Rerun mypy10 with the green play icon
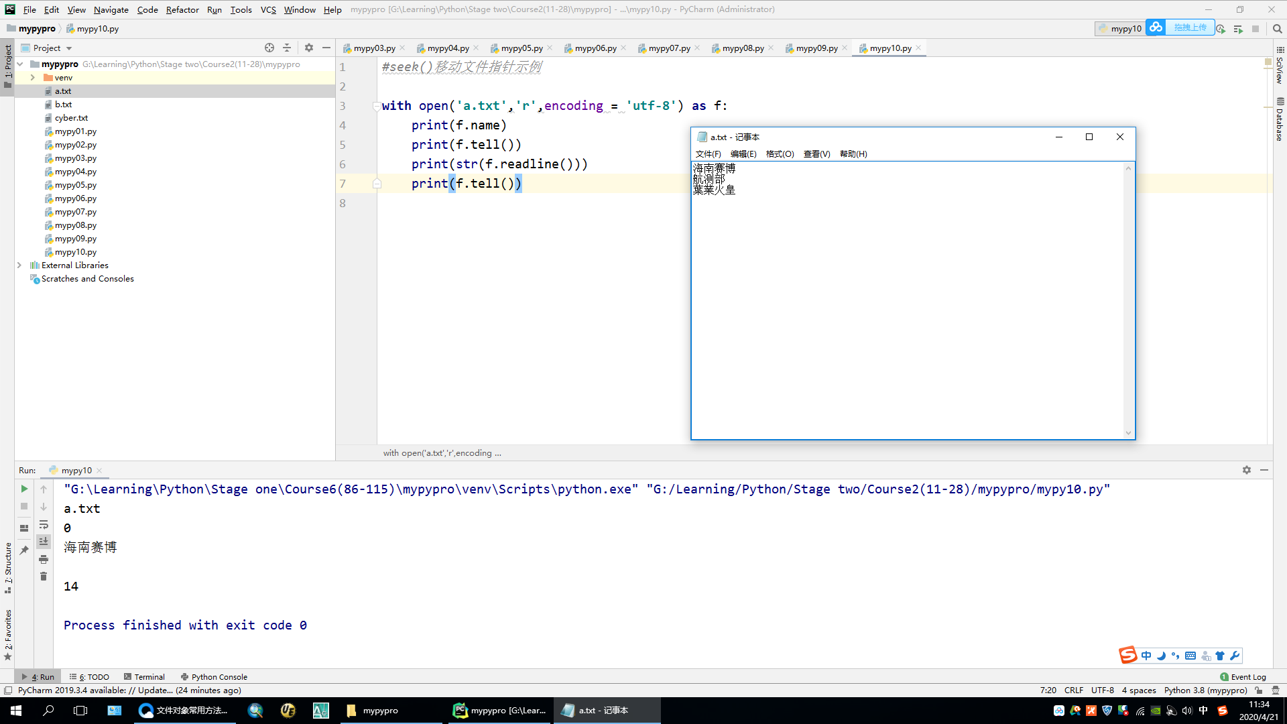This screenshot has height=724, width=1287. click(x=24, y=489)
